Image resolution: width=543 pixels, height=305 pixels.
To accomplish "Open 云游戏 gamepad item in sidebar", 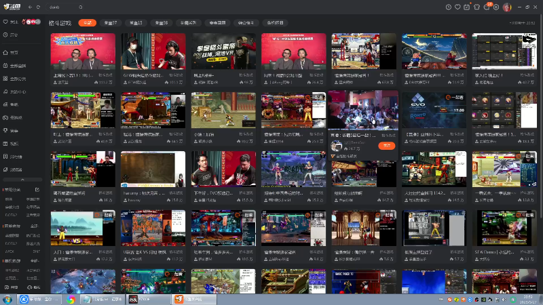I will coord(13,117).
